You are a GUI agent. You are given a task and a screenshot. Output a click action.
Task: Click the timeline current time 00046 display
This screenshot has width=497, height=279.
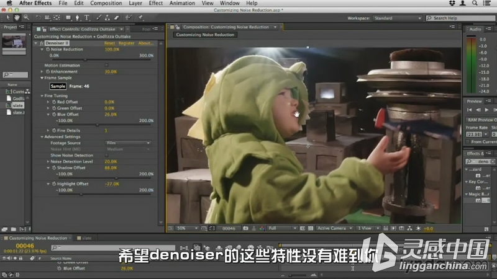(x=25, y=246)
